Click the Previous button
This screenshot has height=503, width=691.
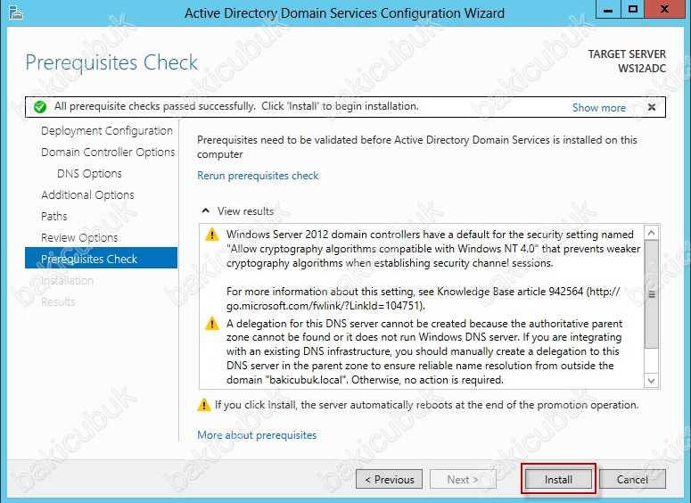[389, 479]
